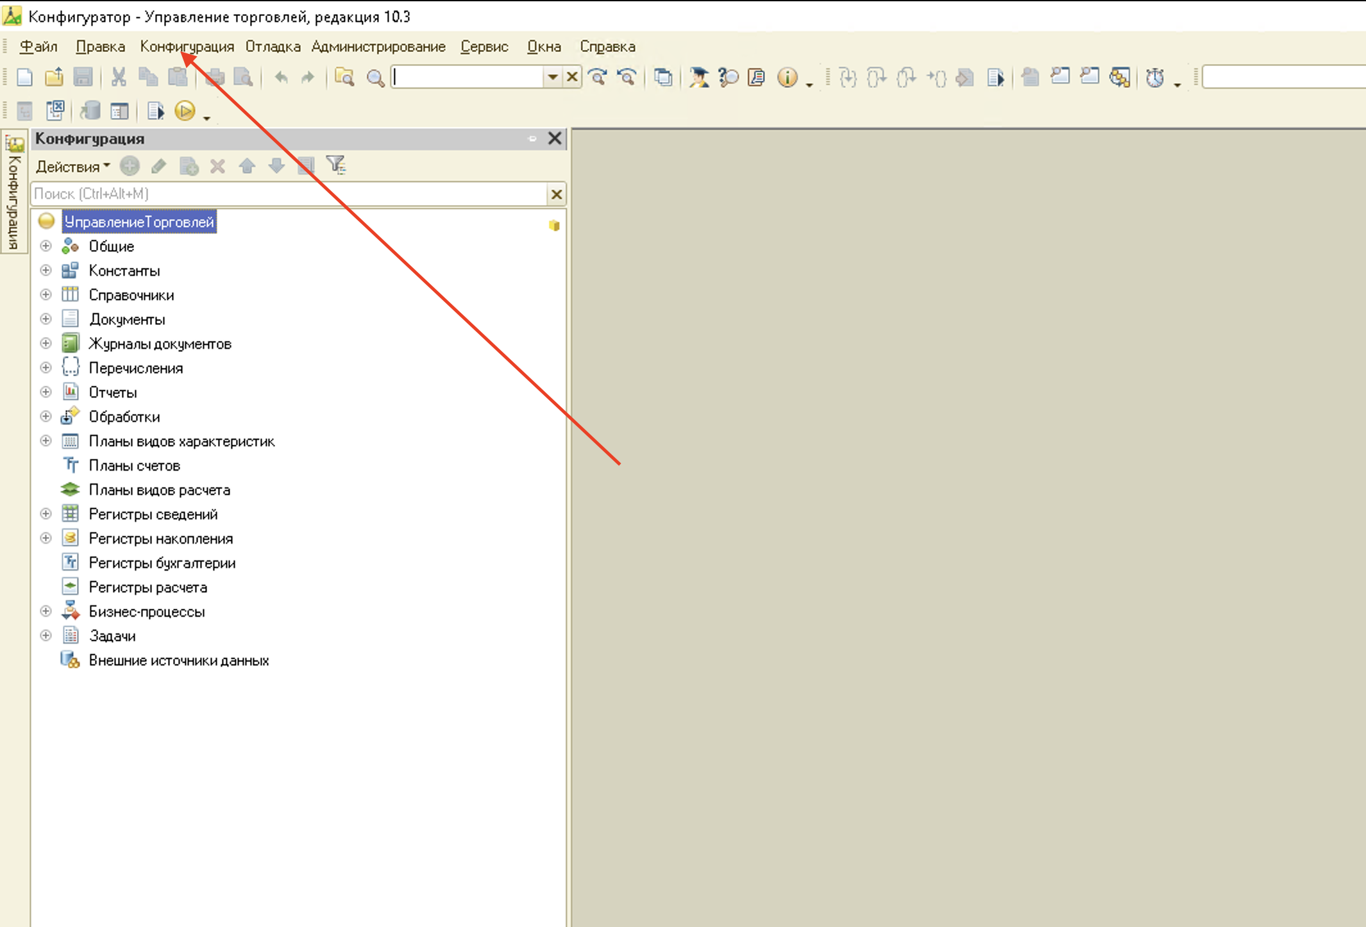
Task: Open the Syntax Assistant graduate icon
Action: point(698,78)
